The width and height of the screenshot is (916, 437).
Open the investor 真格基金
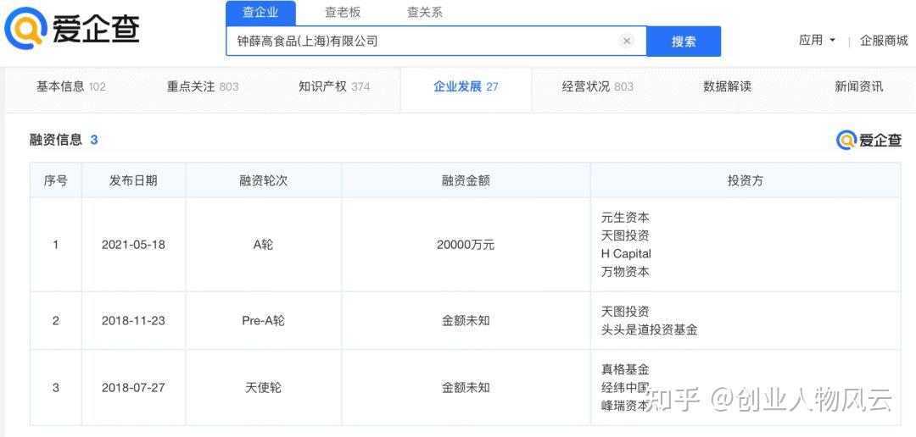point(625,370)
